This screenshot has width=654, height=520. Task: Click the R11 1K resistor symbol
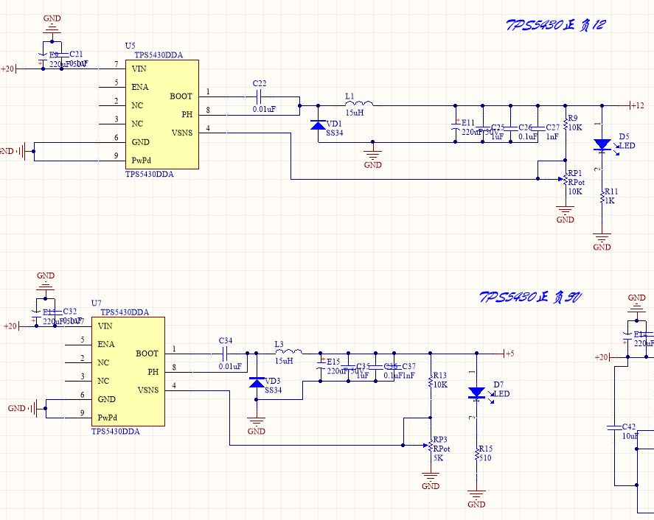click(x=602, y=197)
